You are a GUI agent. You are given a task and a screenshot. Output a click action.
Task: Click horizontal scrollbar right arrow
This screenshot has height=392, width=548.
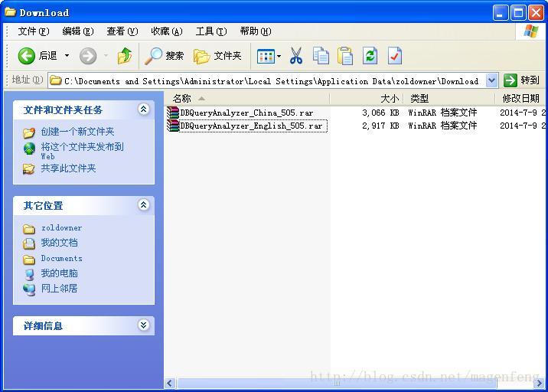539,384
